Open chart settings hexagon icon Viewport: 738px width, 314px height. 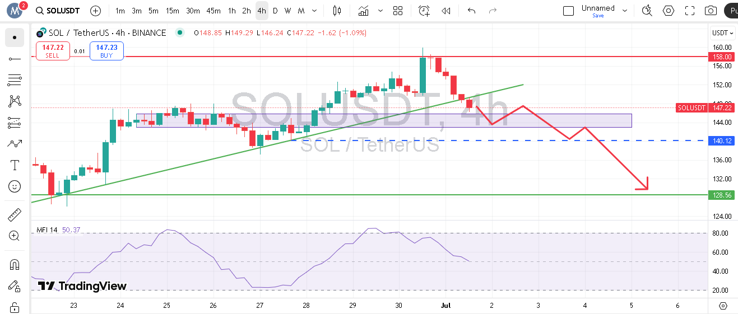(x=669, y=11)
